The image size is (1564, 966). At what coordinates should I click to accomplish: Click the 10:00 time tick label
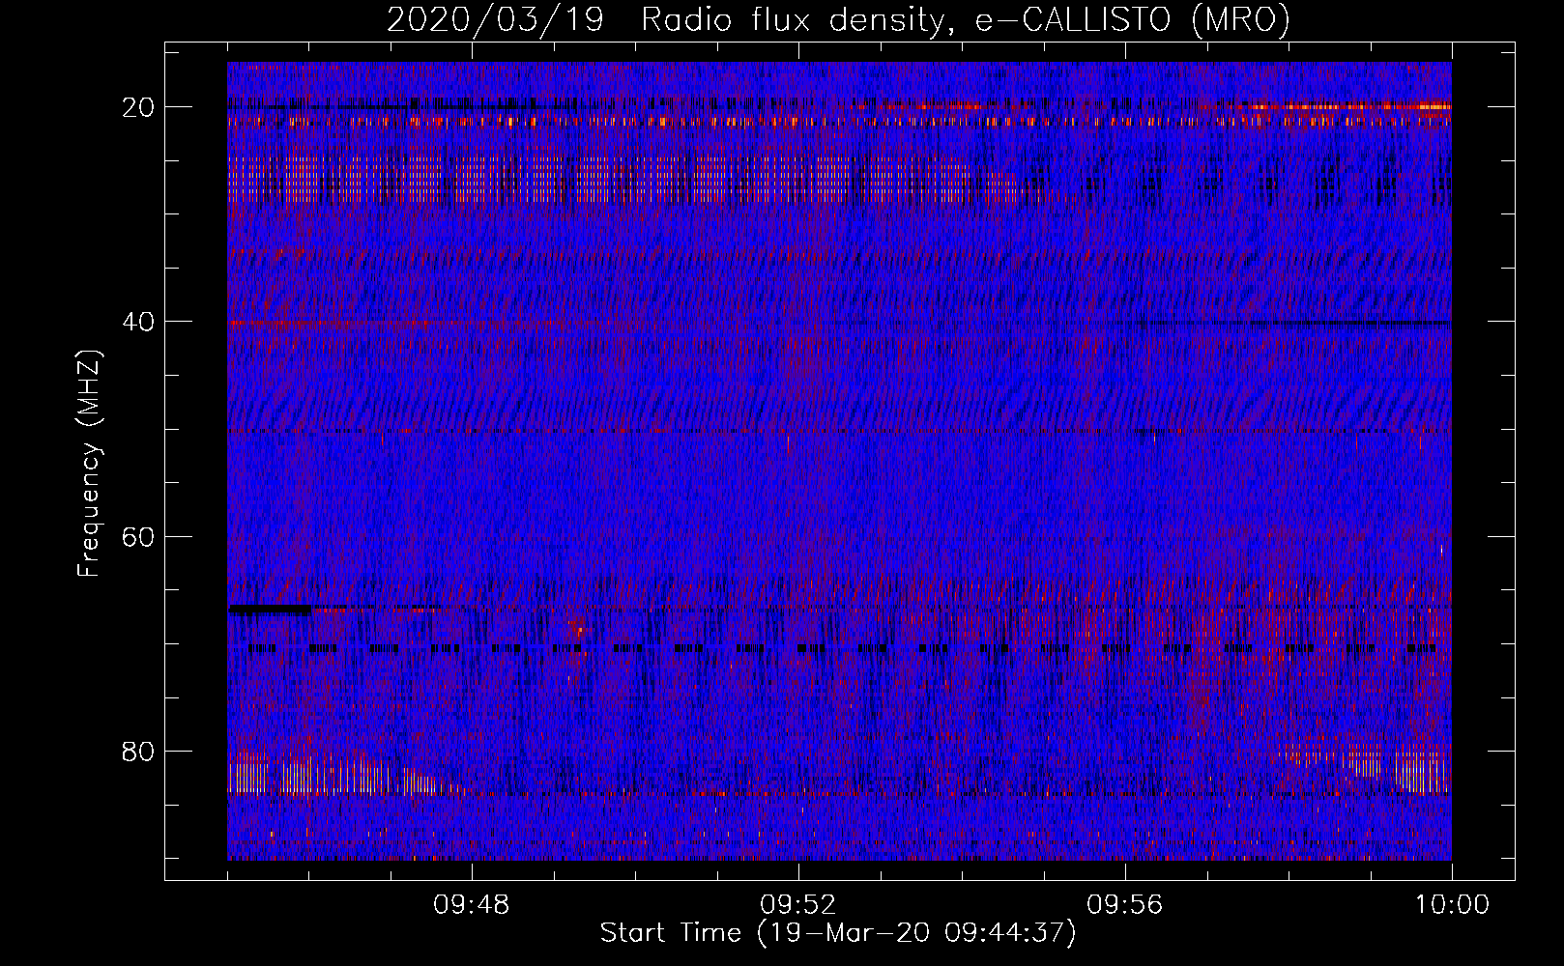[1452, 905]
